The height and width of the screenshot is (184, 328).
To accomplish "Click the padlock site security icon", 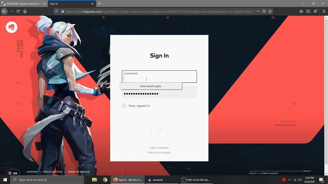I will pyautogui.click(x=62, y=11).
